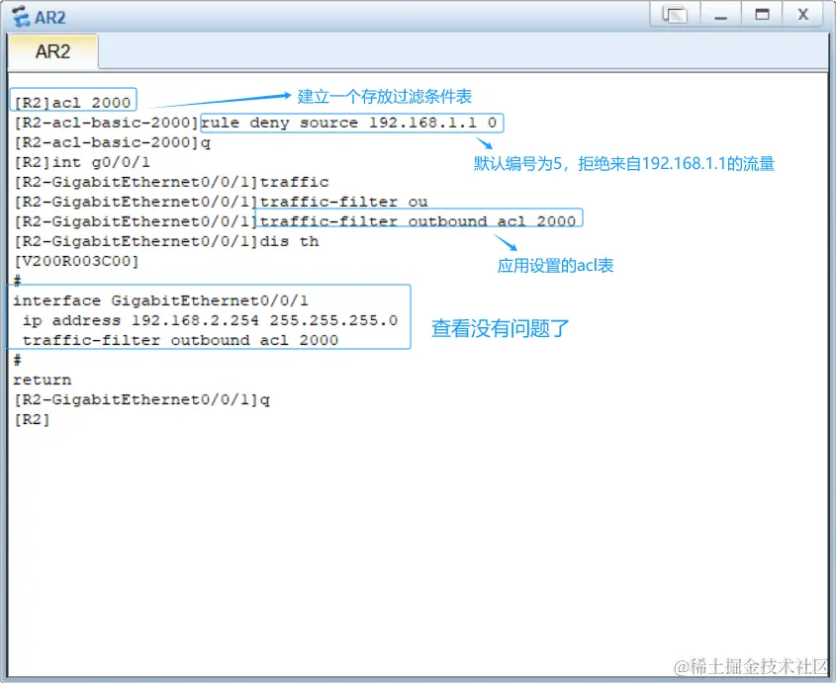The height and width of the screenshot is (683, 836).
Task: Click the 'return' output line
Action: click(43, 380)
